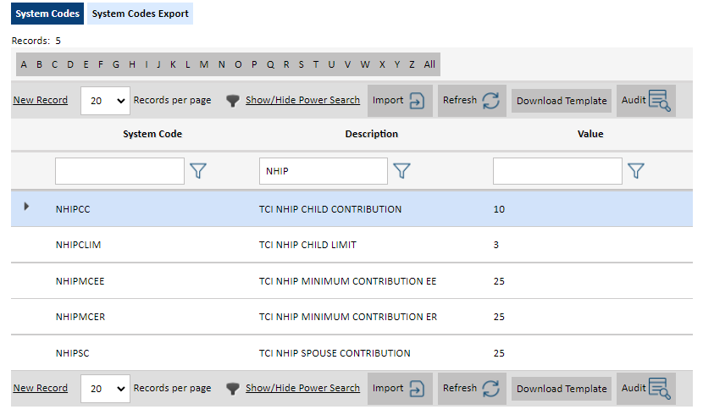Select letter N in alphabet filter

(x=221, y=64)
